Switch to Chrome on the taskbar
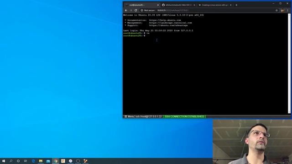Viewport: 292px width, 164px height. click(x=56, y=161)
